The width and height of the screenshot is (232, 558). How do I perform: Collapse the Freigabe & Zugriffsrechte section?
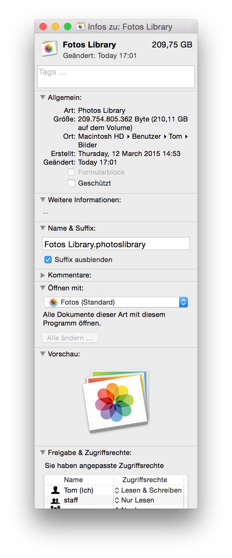[43, 453]
